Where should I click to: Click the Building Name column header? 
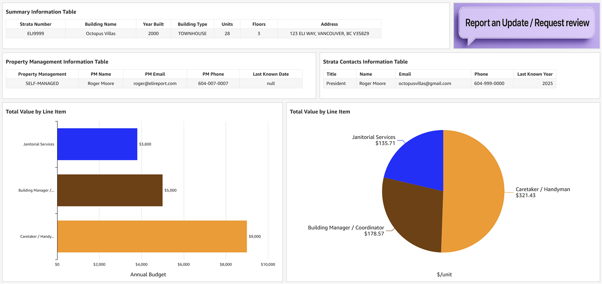[101, 24]
